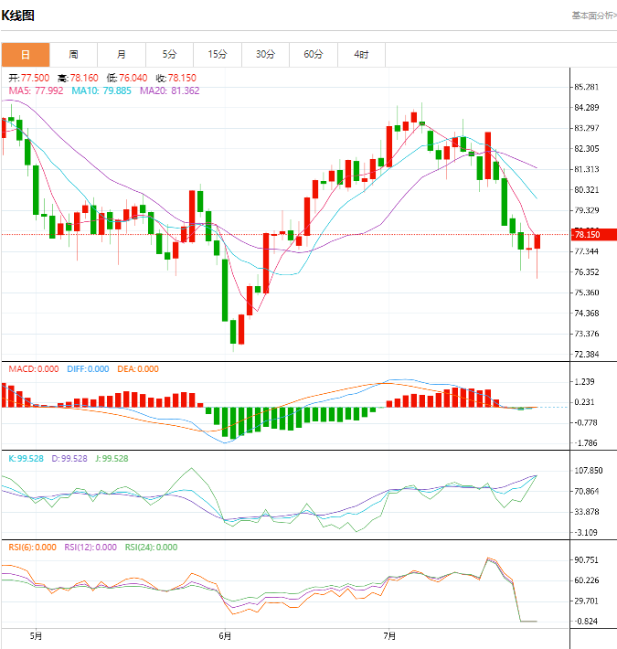Image resolution: width=617 pixels, height=649 pixels.
Task: Click the 5月 date axis marker
Action: pos(37,635)
